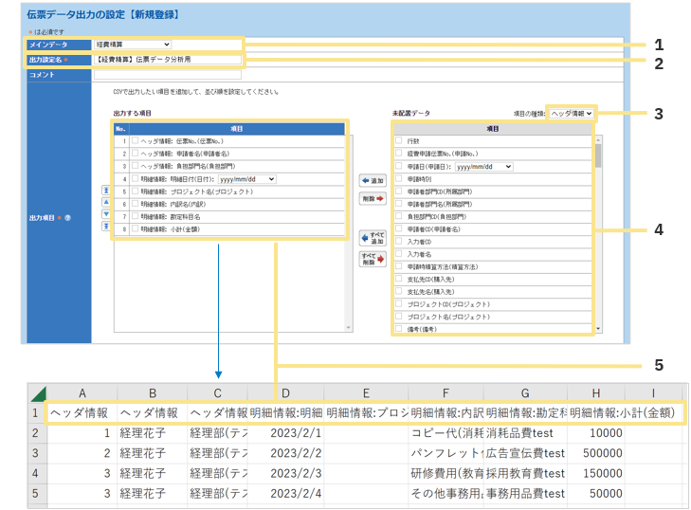The height and width of the screenshot is (510, 691).
Task: Tick the 小計(金額) output item checkbox
Action: tap(135, 228)
